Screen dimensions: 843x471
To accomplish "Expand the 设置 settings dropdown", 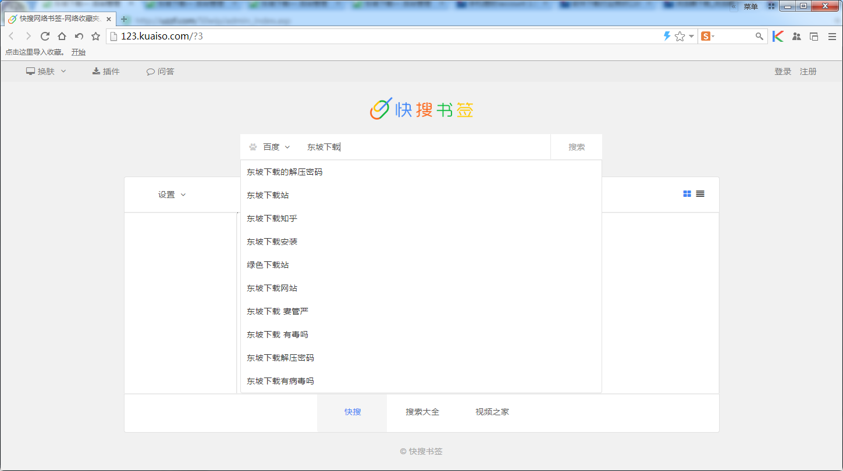I will click(x=172, y=195).
